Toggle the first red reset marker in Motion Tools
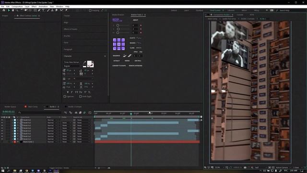 pyautogui.click(x=141, y=25)
